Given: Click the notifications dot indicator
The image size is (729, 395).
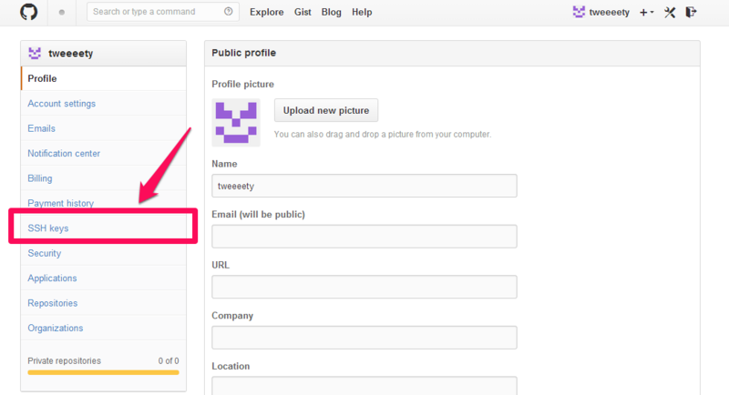Looking at the screenshot, I should click(62, 13).
